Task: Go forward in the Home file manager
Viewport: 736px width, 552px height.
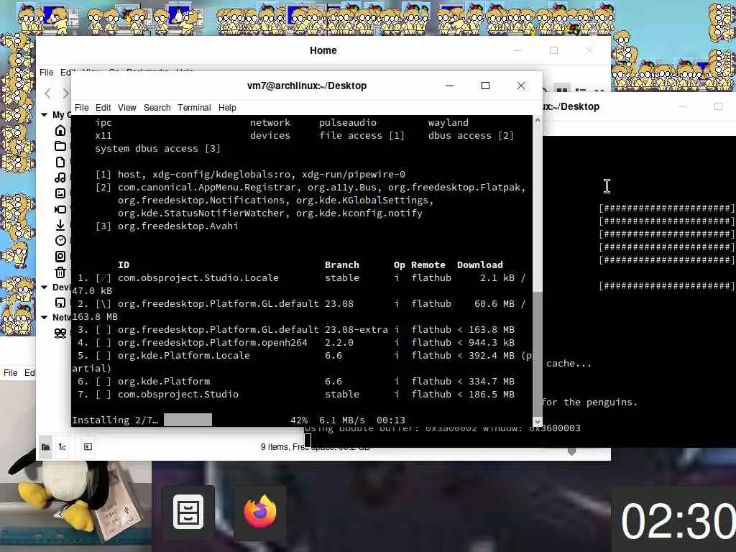Action: pos(65,93)
